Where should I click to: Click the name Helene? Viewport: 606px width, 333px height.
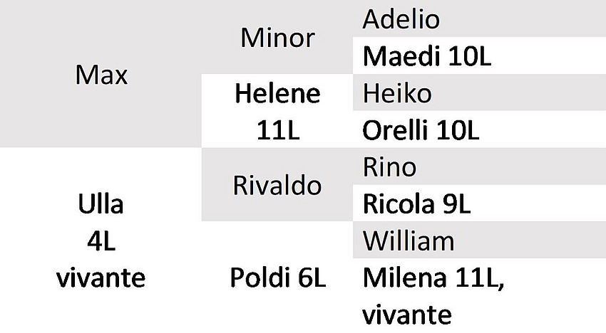(x=277, y=93)
